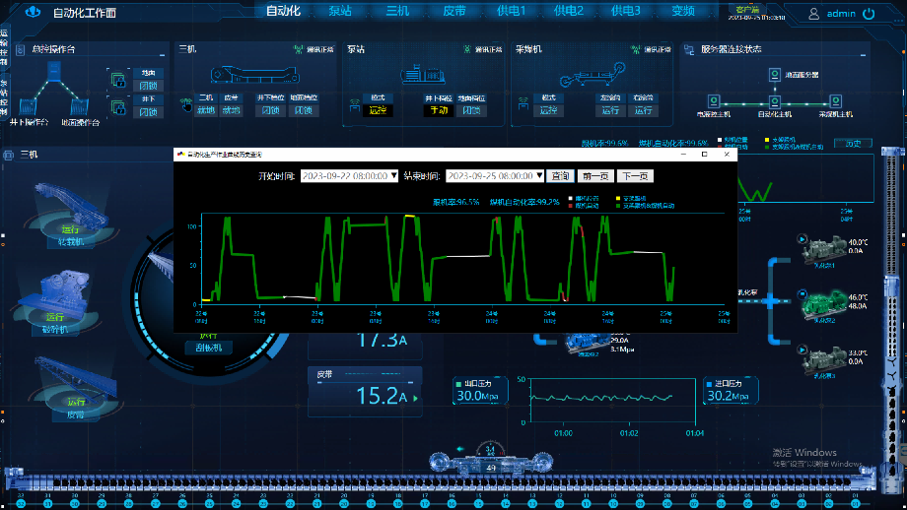Click the admin user profile icon
The width and height of the screenshot is (907, 510).
[814, 14]
